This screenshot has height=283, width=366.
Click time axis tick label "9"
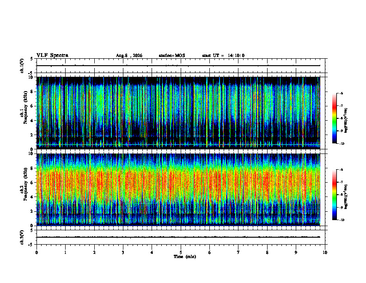point(296,252)
